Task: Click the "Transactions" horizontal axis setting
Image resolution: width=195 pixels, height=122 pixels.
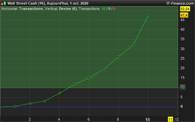Action: pos(31,9)
